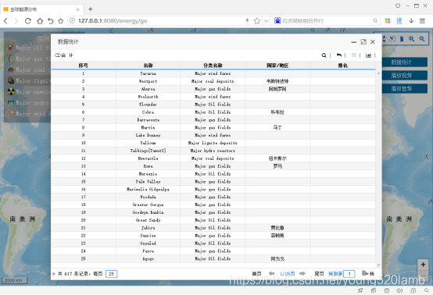Click the 合计 summary toggle in the dialog
The image size is (433, 295).
pos(64,55)
